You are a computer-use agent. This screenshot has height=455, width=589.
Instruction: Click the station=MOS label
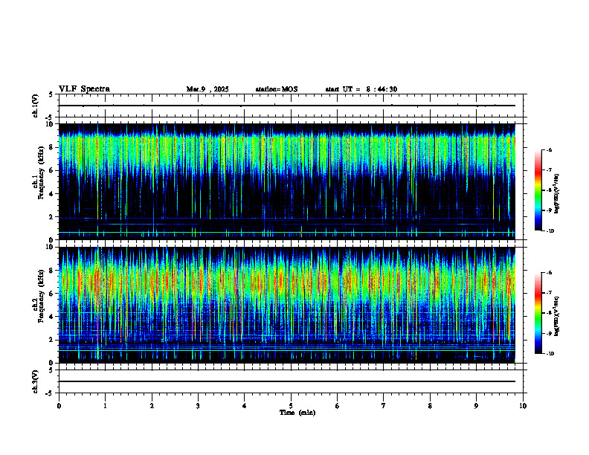(x=277, y=89)
